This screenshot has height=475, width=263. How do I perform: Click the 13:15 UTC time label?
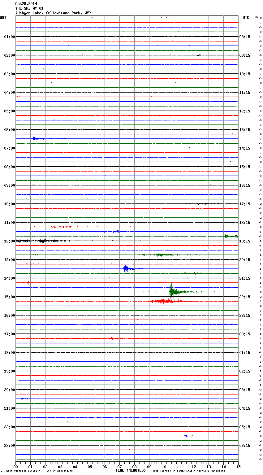[245, 130]
